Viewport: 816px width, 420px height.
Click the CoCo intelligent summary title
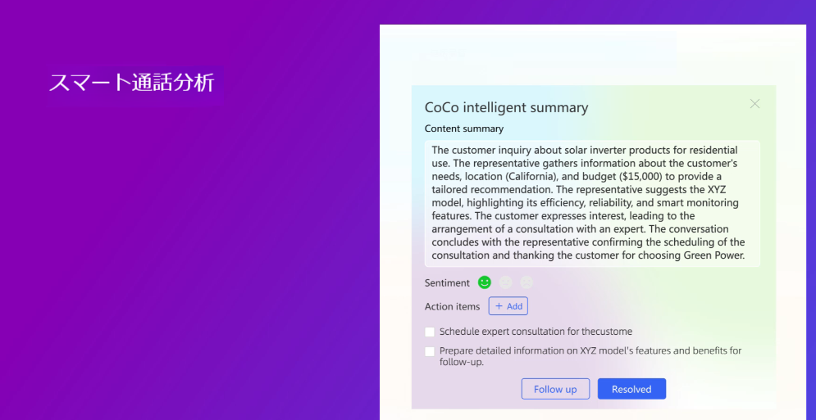pos(506,107)
